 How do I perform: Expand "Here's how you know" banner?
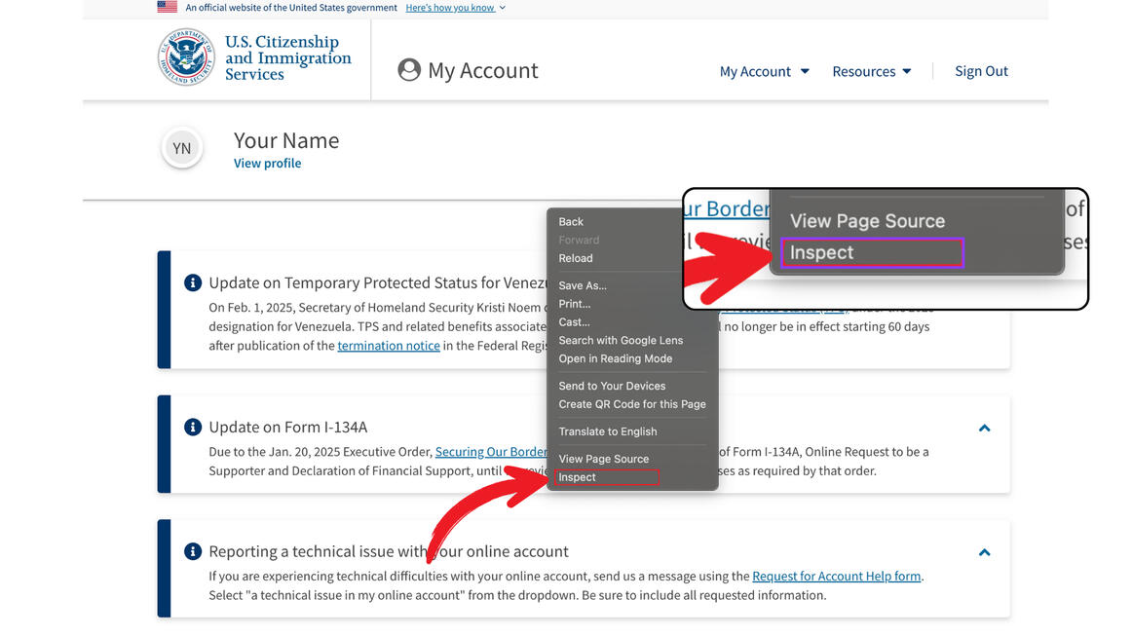(x=455, y=8)
